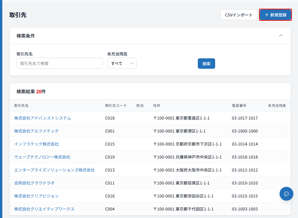Click the address 東京都港区1-1-1
Viewport: 298px width, 218px height.
(x=190, y=131)
